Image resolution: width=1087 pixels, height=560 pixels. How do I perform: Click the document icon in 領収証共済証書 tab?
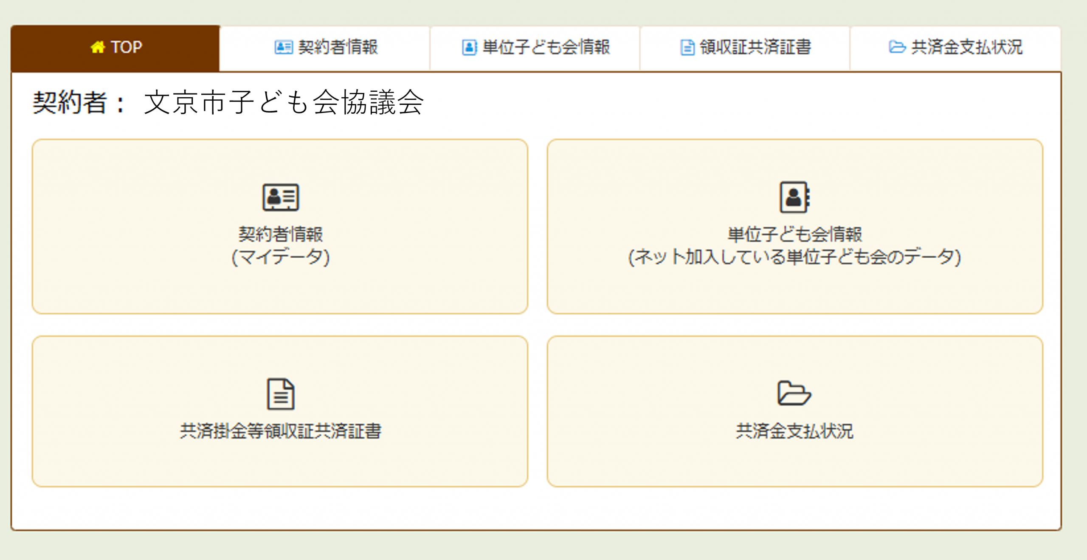click(x=687, y=48)
